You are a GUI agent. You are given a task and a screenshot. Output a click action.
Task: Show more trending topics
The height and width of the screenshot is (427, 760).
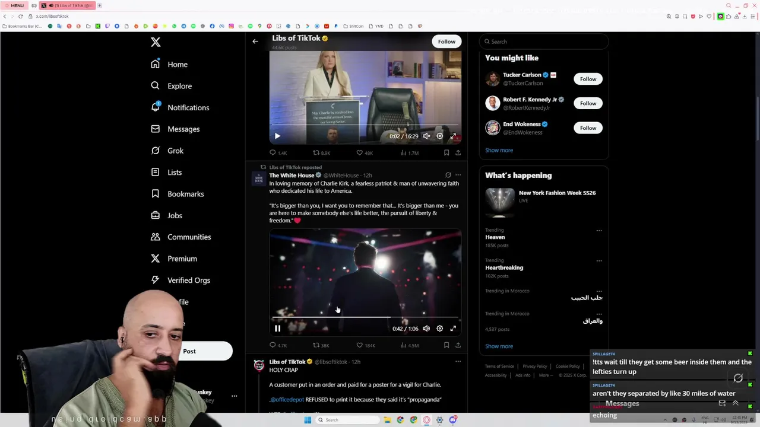499,346
